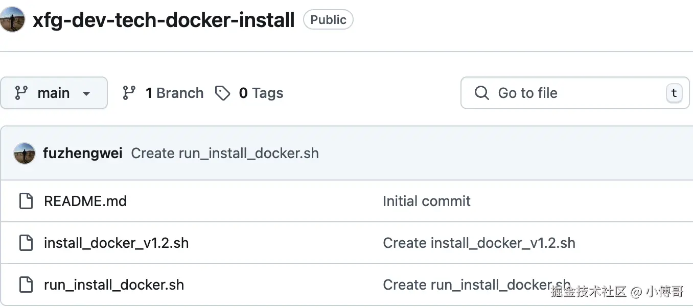Click the tag icon beside 0 Tags

pyautogui.click(x=222, y=93)
